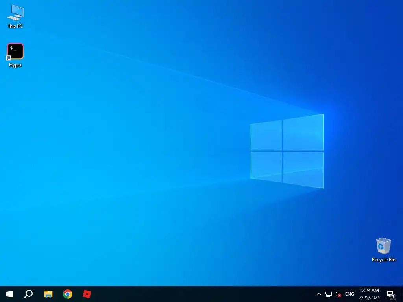Screen dimensions: 403x302
Task: Open taskbar search magnifier
Action: 28,294
